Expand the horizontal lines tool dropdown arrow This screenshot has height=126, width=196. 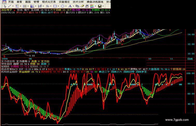[20, 6]
